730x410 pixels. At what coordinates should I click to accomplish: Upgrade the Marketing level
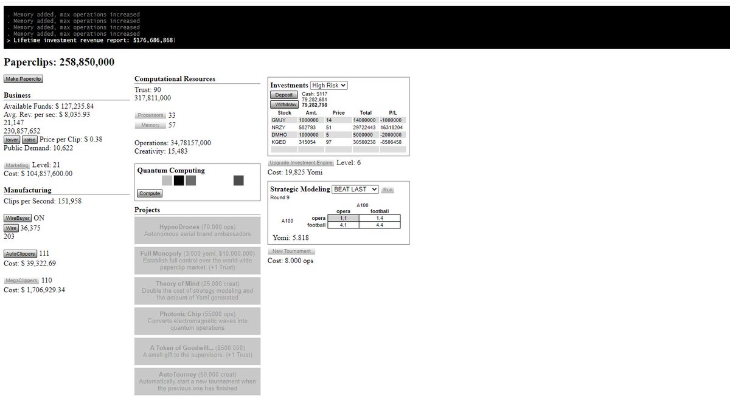[x=17, y=165]
